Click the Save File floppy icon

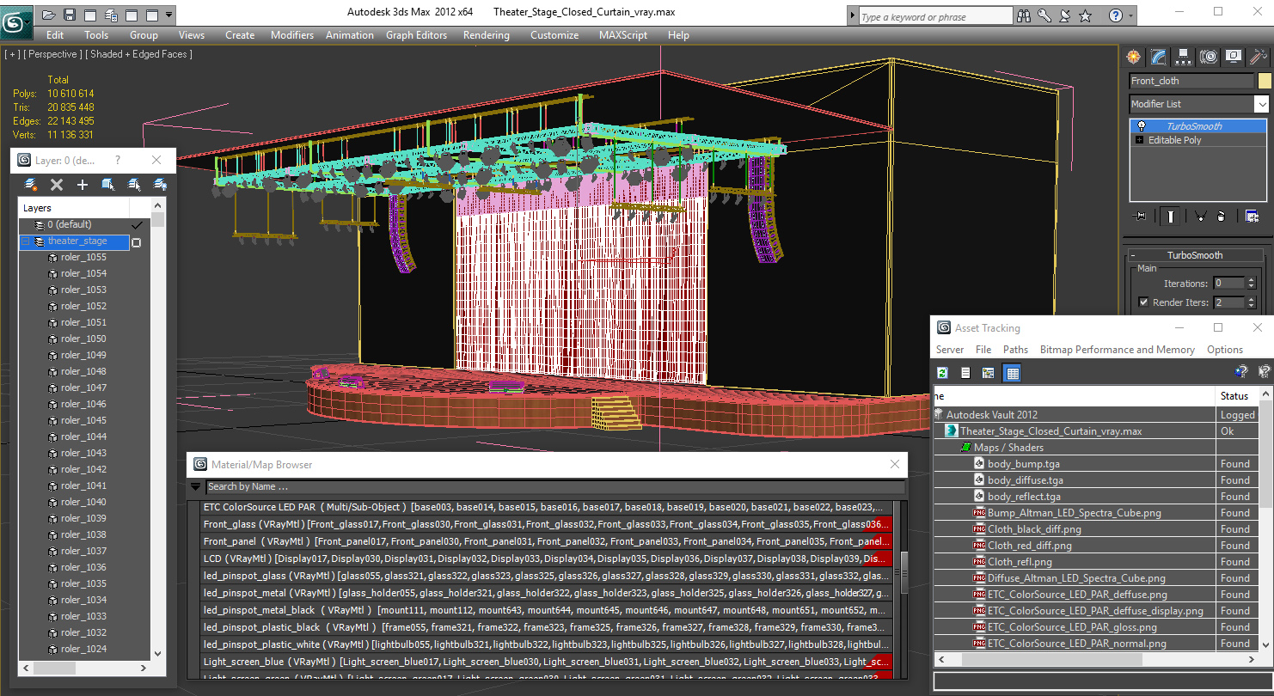tap(69, 15)
